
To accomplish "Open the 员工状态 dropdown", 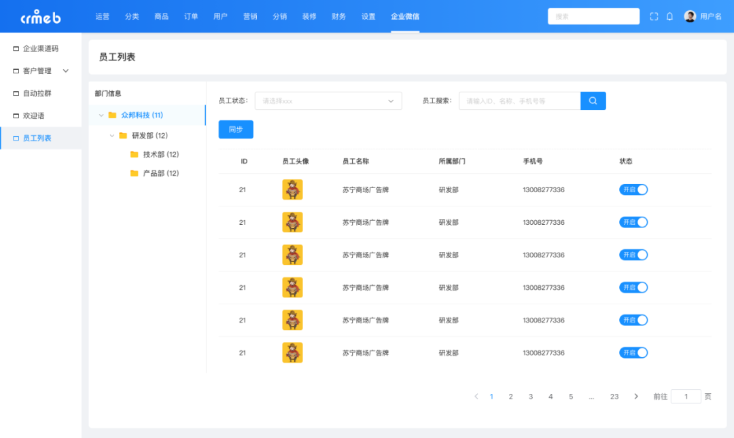I will click(x=328, y=101).
